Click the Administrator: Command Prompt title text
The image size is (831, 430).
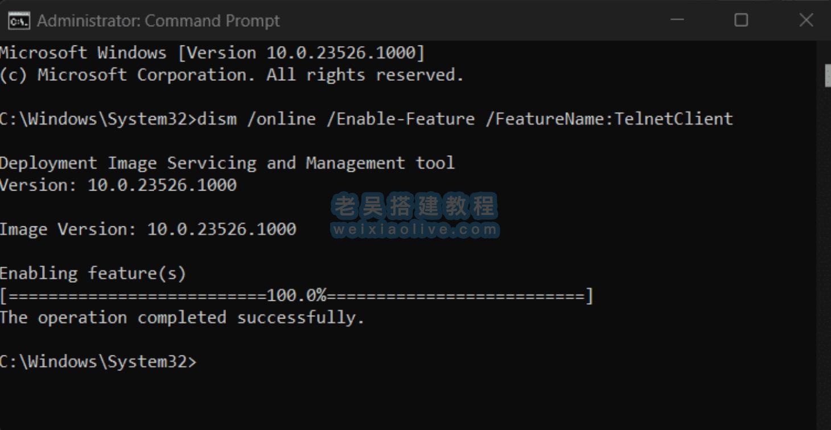tap(157, 20)
